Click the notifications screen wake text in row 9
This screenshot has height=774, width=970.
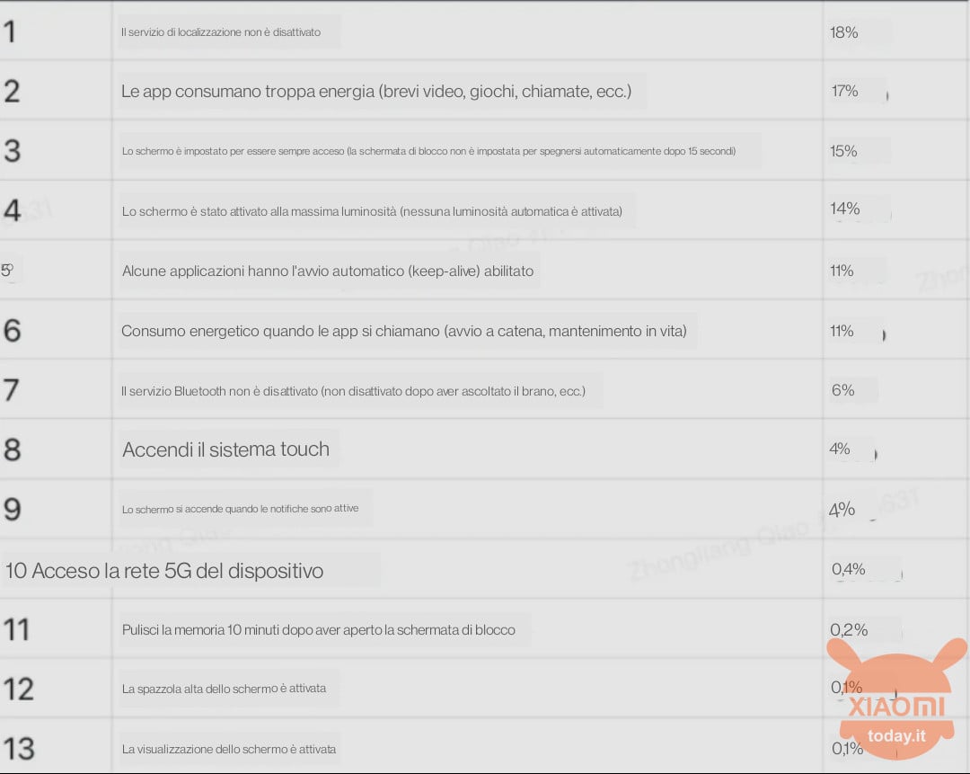coord(240,509)
